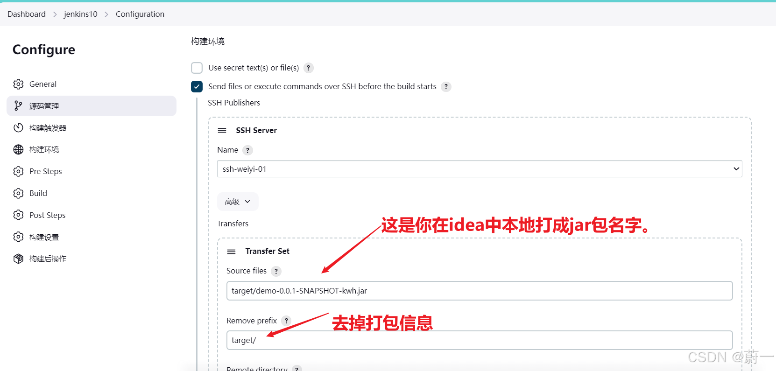The width and height of the screenshot is (776, 371).
Task: Grab the Transfer Set drag handle icon
Action: point(231,252)
